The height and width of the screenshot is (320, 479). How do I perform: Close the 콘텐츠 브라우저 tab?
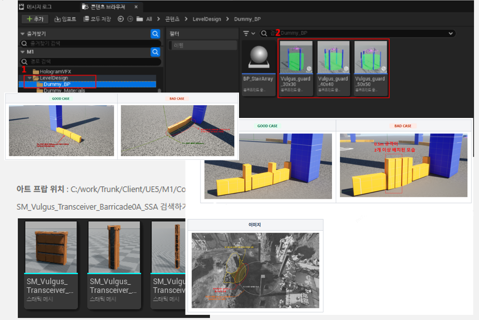[136, 7]
